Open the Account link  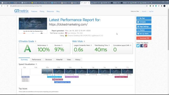[144, 11]
